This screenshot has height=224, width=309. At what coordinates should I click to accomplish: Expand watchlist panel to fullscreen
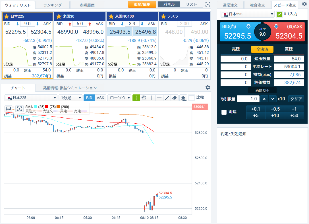point(208,4)
